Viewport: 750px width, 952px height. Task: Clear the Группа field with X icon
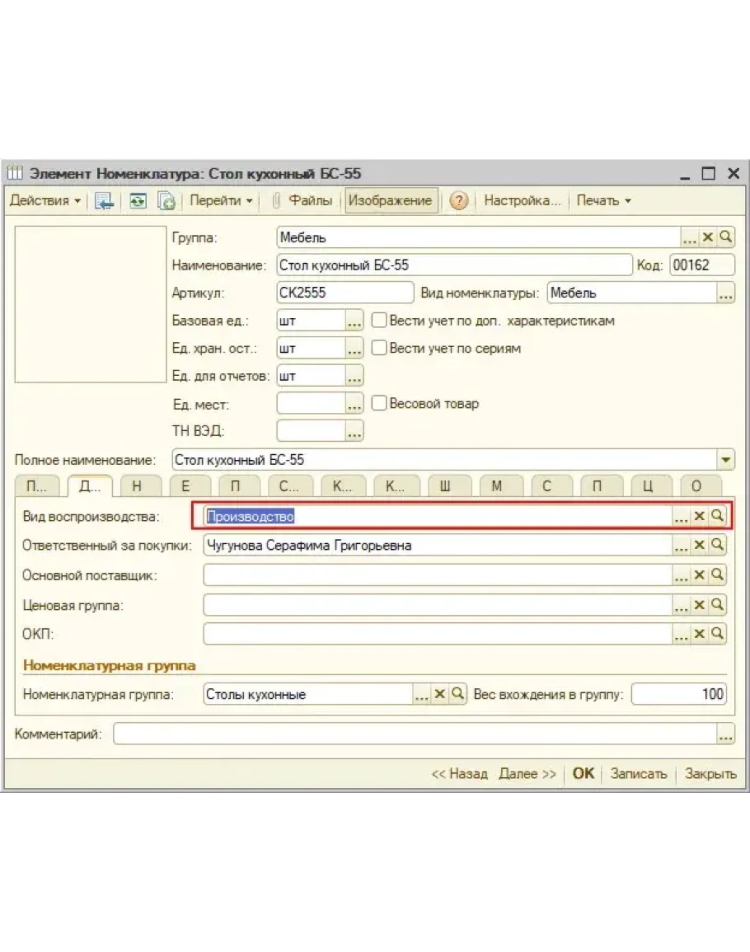pyautogui.click(x=708, y=237)
